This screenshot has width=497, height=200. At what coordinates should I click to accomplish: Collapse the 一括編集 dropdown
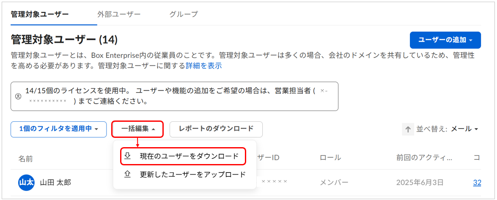point(137,129)
